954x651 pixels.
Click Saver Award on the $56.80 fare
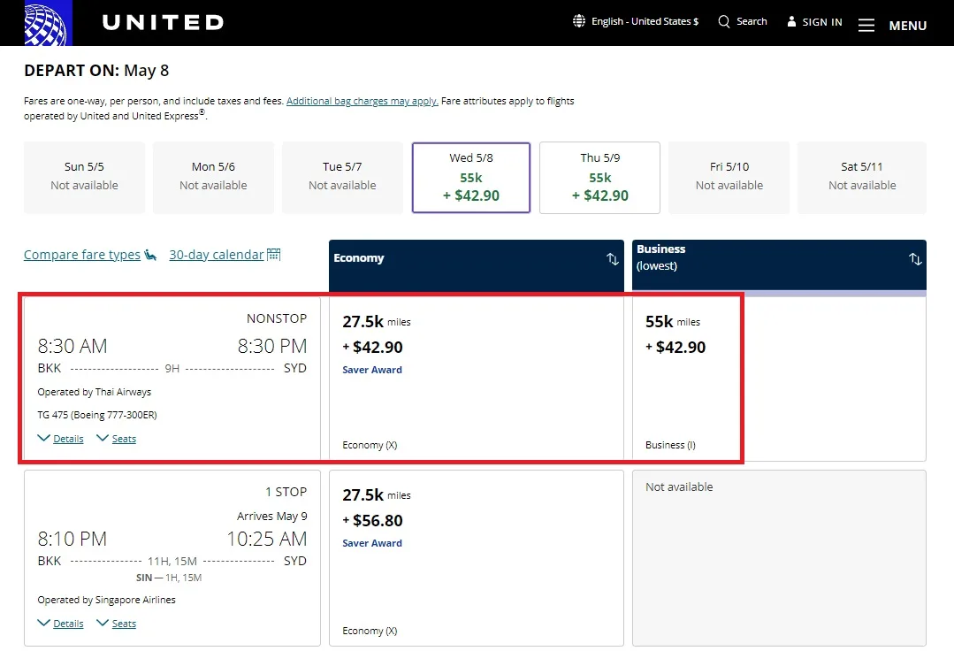pyautogui.click(x=371, y=543)
